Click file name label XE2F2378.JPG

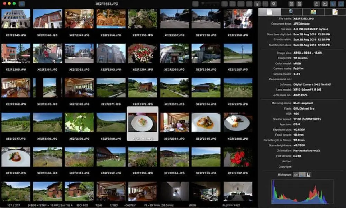pos(47,139)
